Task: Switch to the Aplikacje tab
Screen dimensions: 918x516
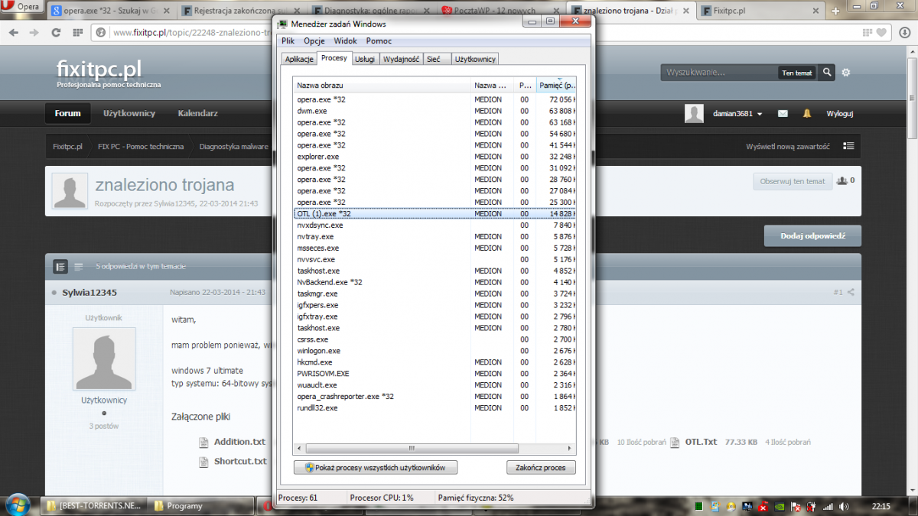Action: (299, 59)
